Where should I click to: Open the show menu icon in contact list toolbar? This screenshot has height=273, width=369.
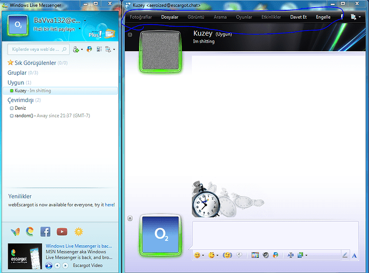pyautogui.click(x=108, y=49)
